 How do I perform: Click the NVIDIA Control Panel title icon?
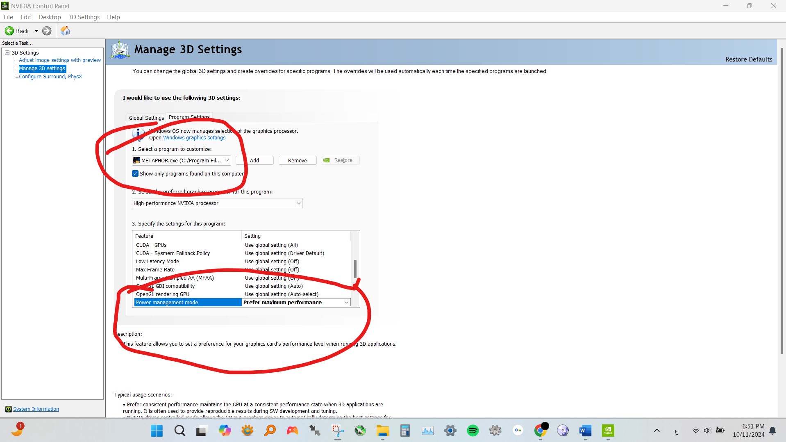click(x=5, y=6)
